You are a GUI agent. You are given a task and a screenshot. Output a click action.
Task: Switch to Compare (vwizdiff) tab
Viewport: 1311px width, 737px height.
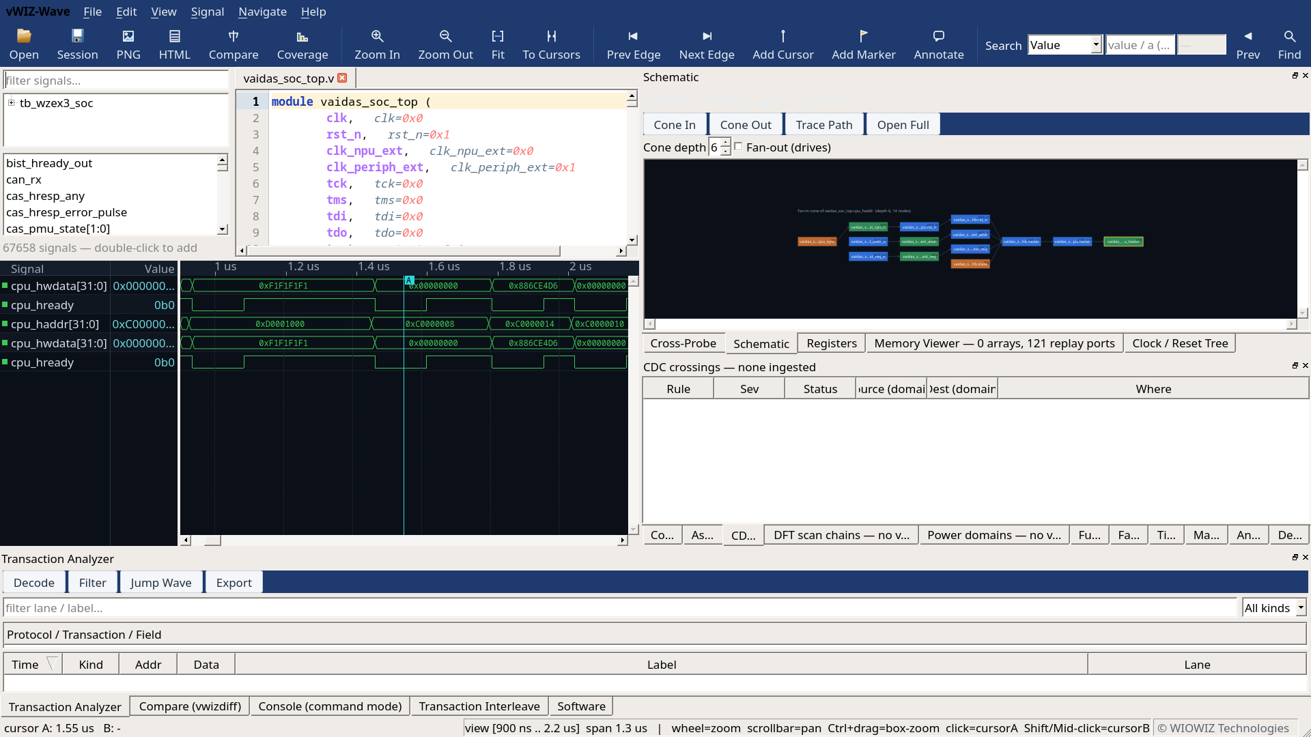click(190, 706)
